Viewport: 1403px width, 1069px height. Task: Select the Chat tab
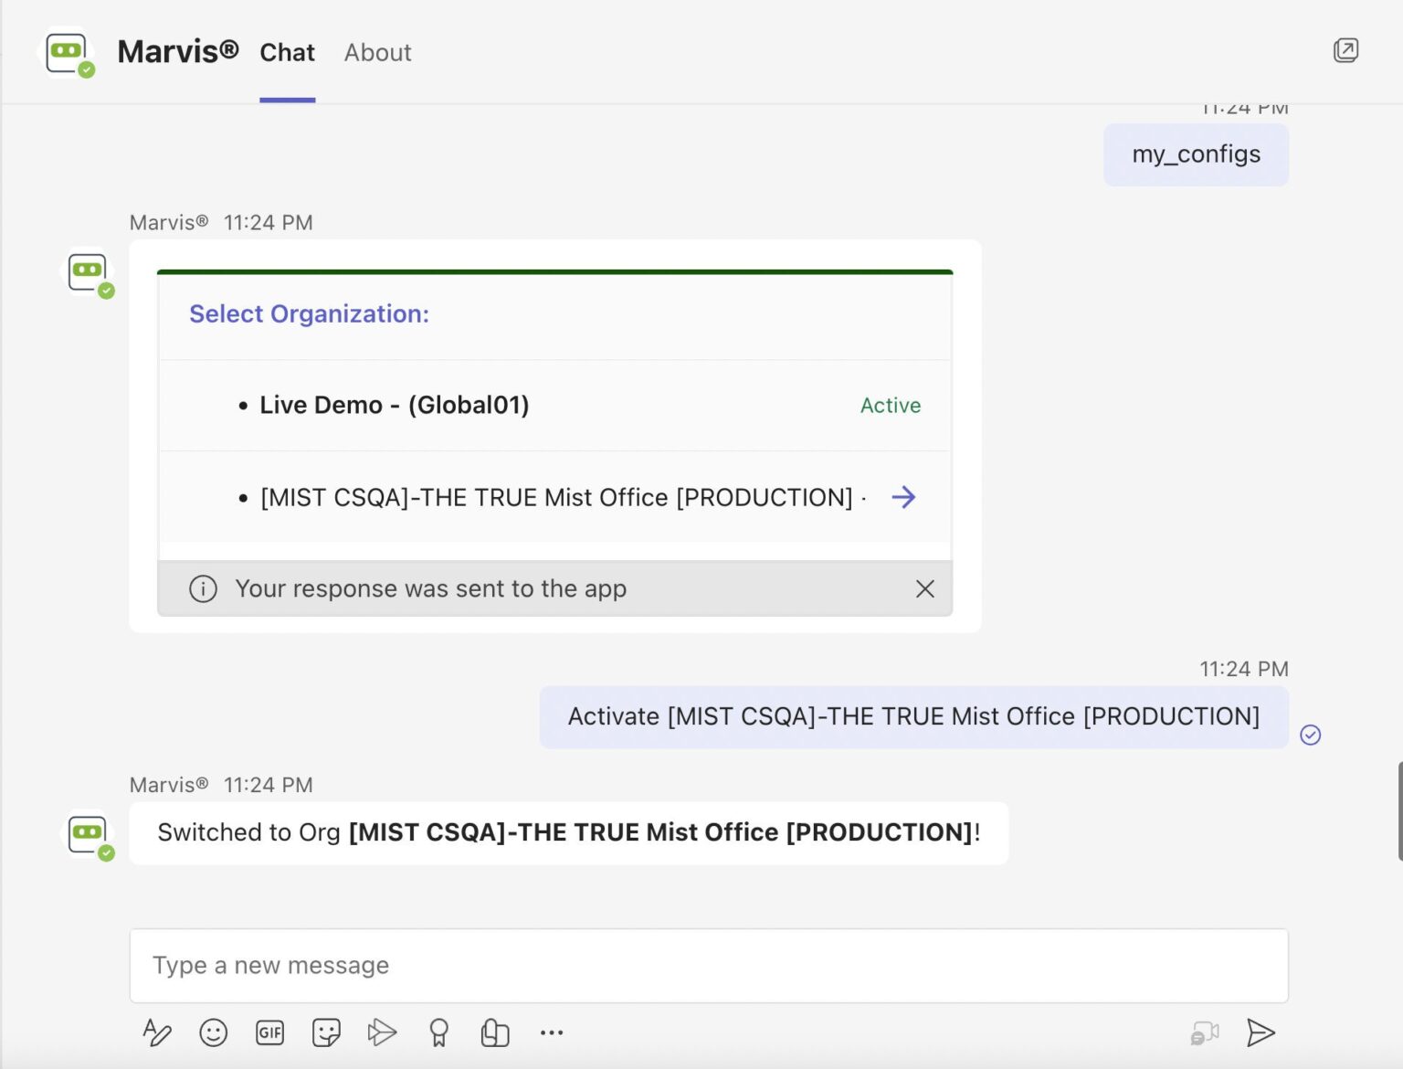pos(287,52)
